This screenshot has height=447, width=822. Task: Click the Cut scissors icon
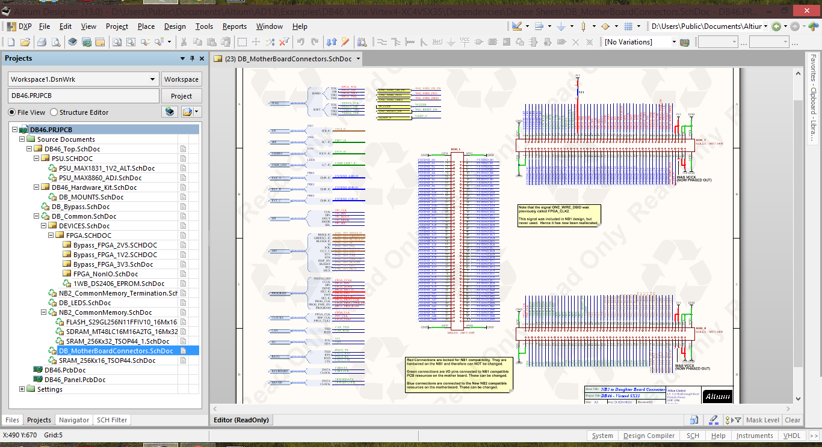click(182, 42)
